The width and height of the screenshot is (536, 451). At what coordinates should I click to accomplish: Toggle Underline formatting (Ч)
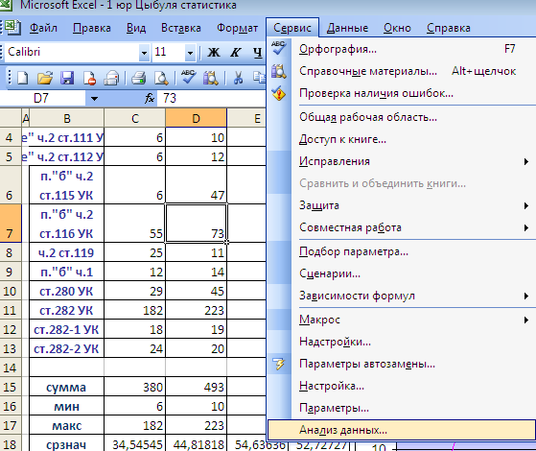click(x=257, y=53)
